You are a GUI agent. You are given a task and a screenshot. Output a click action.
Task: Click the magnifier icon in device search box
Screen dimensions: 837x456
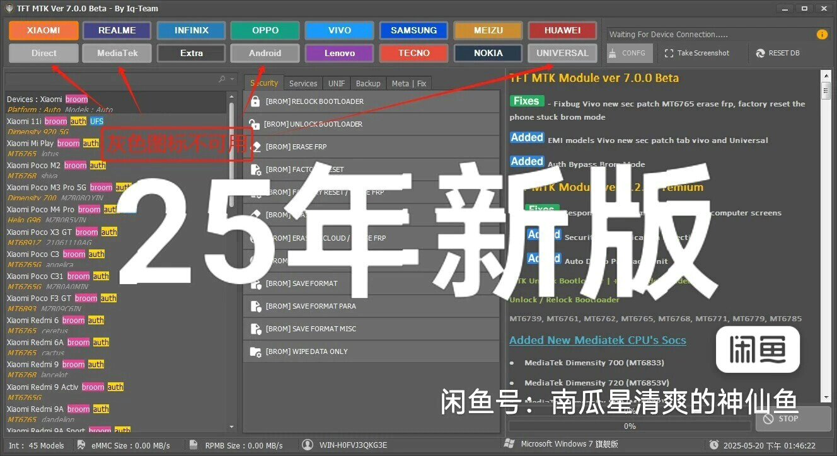coord(222,79)
